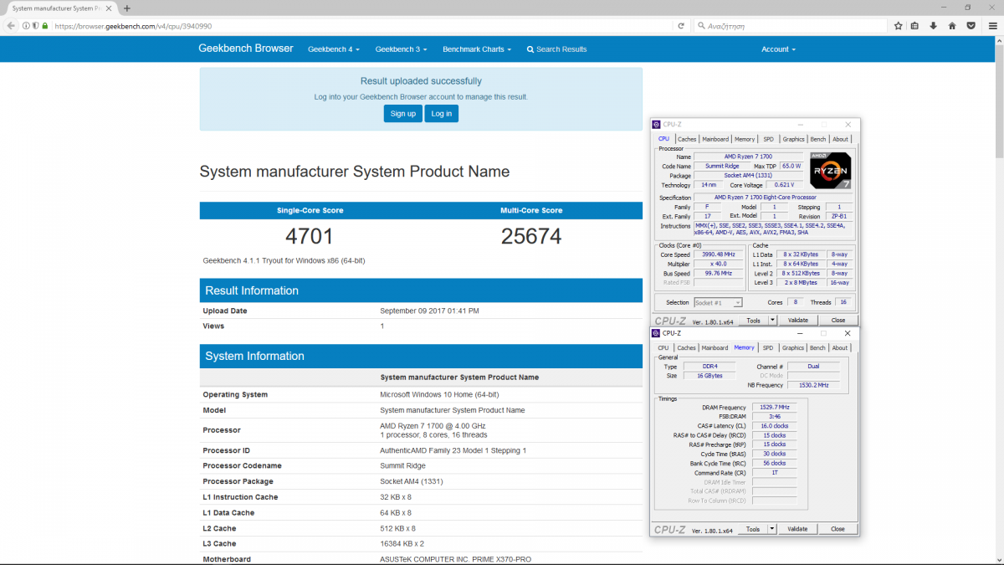Switch to Mainboard tab in upper CPU-Z window
The width and height of the screenshot is (1004, 565).
pos(715,139)
